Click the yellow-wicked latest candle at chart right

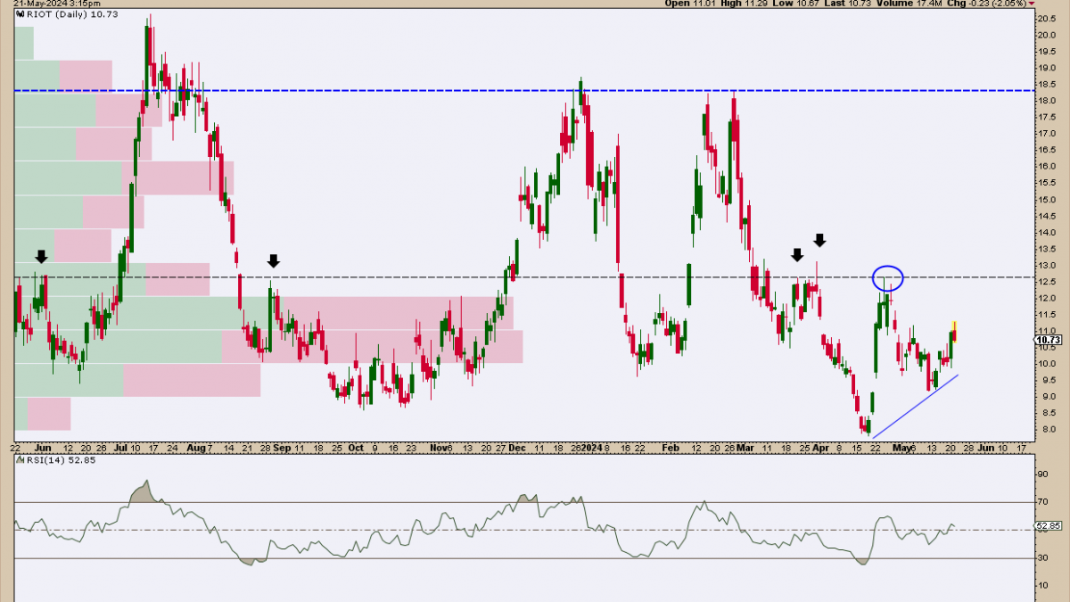point(955,333)
